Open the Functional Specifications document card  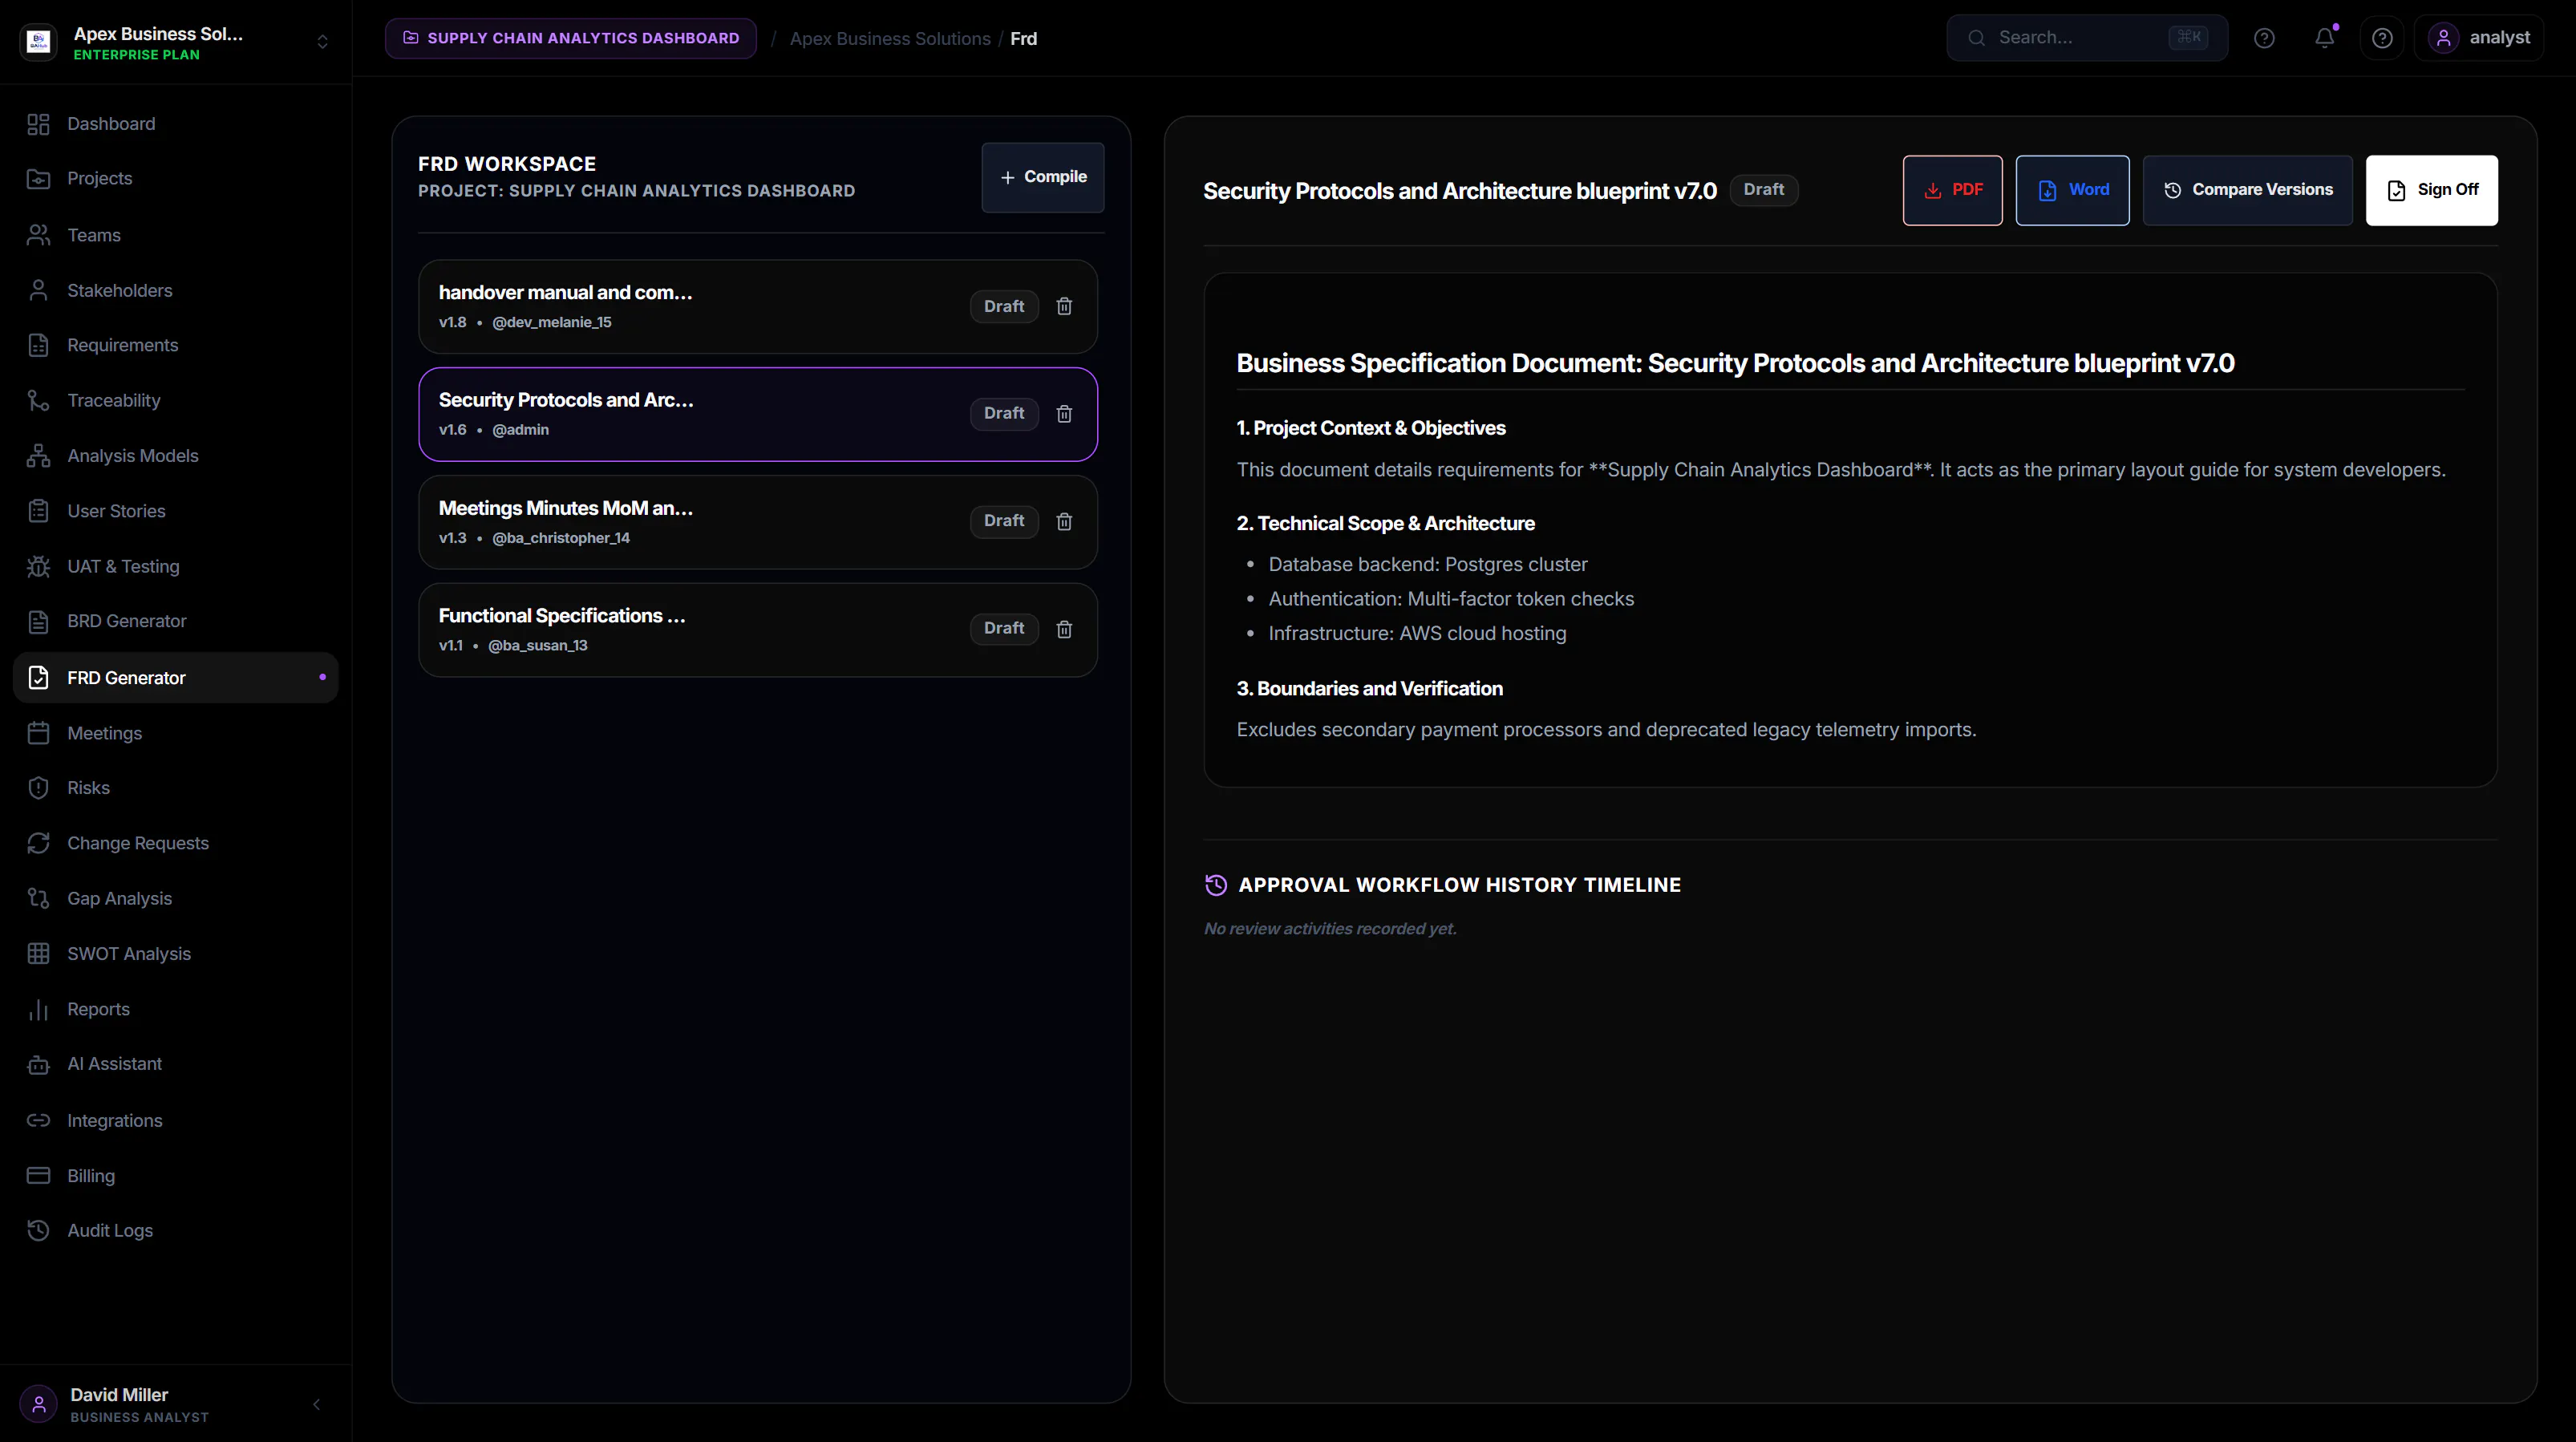(x=758, y=630)
